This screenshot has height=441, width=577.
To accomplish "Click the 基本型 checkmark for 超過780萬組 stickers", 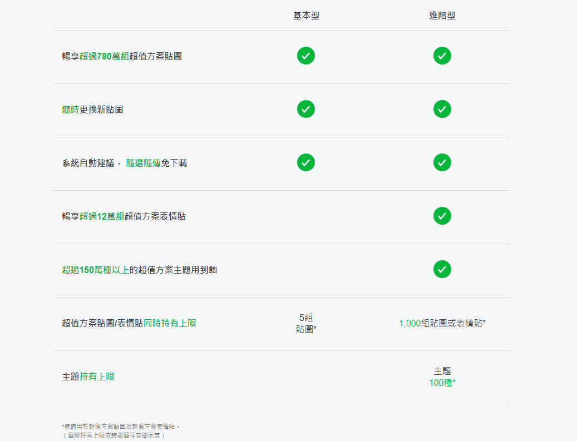I will tap(305, 56).
